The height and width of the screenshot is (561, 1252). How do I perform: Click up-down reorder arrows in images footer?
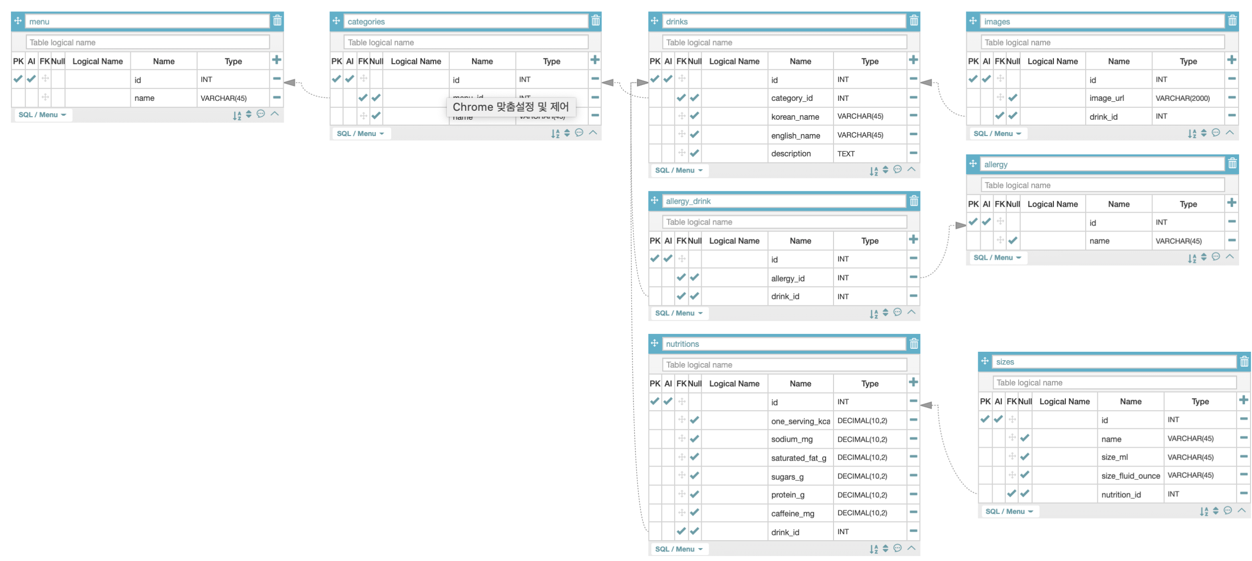point(1203,133)
